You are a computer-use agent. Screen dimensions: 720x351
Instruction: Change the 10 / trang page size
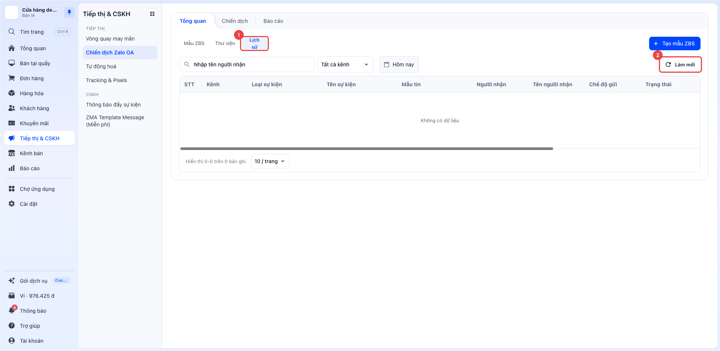(x=270, y=161)
